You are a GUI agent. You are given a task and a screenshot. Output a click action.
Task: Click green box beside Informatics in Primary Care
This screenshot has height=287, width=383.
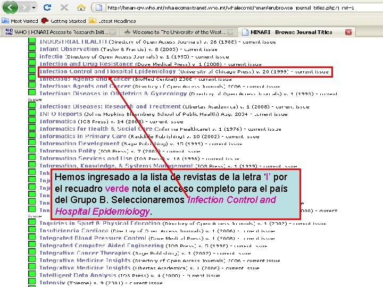pos(32,134)
